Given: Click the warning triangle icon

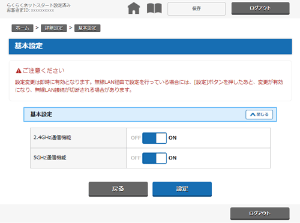Looking at the screenshot, I should pos(19,71).
